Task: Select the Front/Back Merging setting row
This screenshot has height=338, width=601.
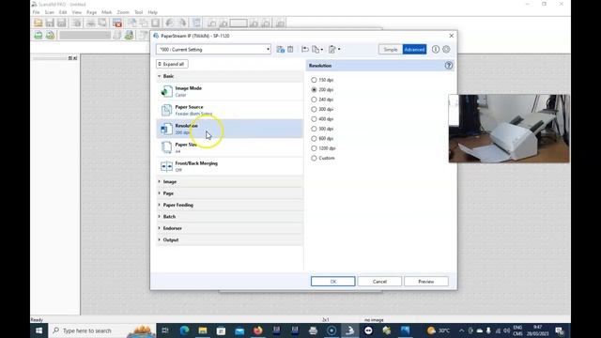Action: 229,166
